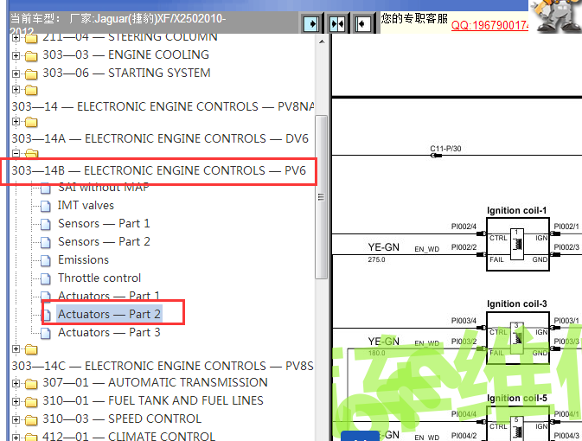
Task: Open the QQ customer service link
Action: (489, 25)
